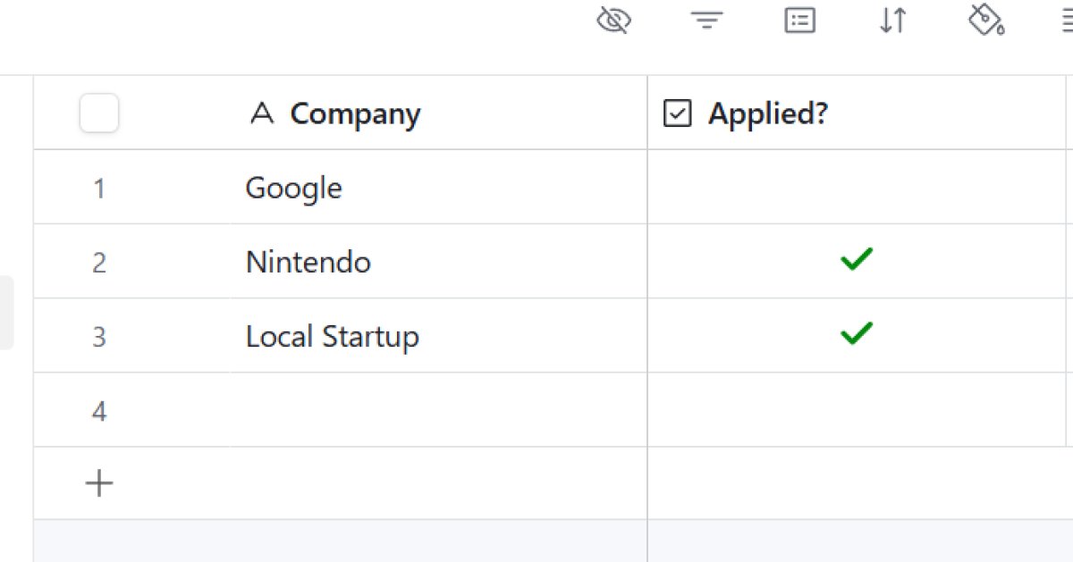The height and width of the screenshot is (562, 1073).
Task: Click the hide fields crossed-eye icon
Action: pos(613,21)
